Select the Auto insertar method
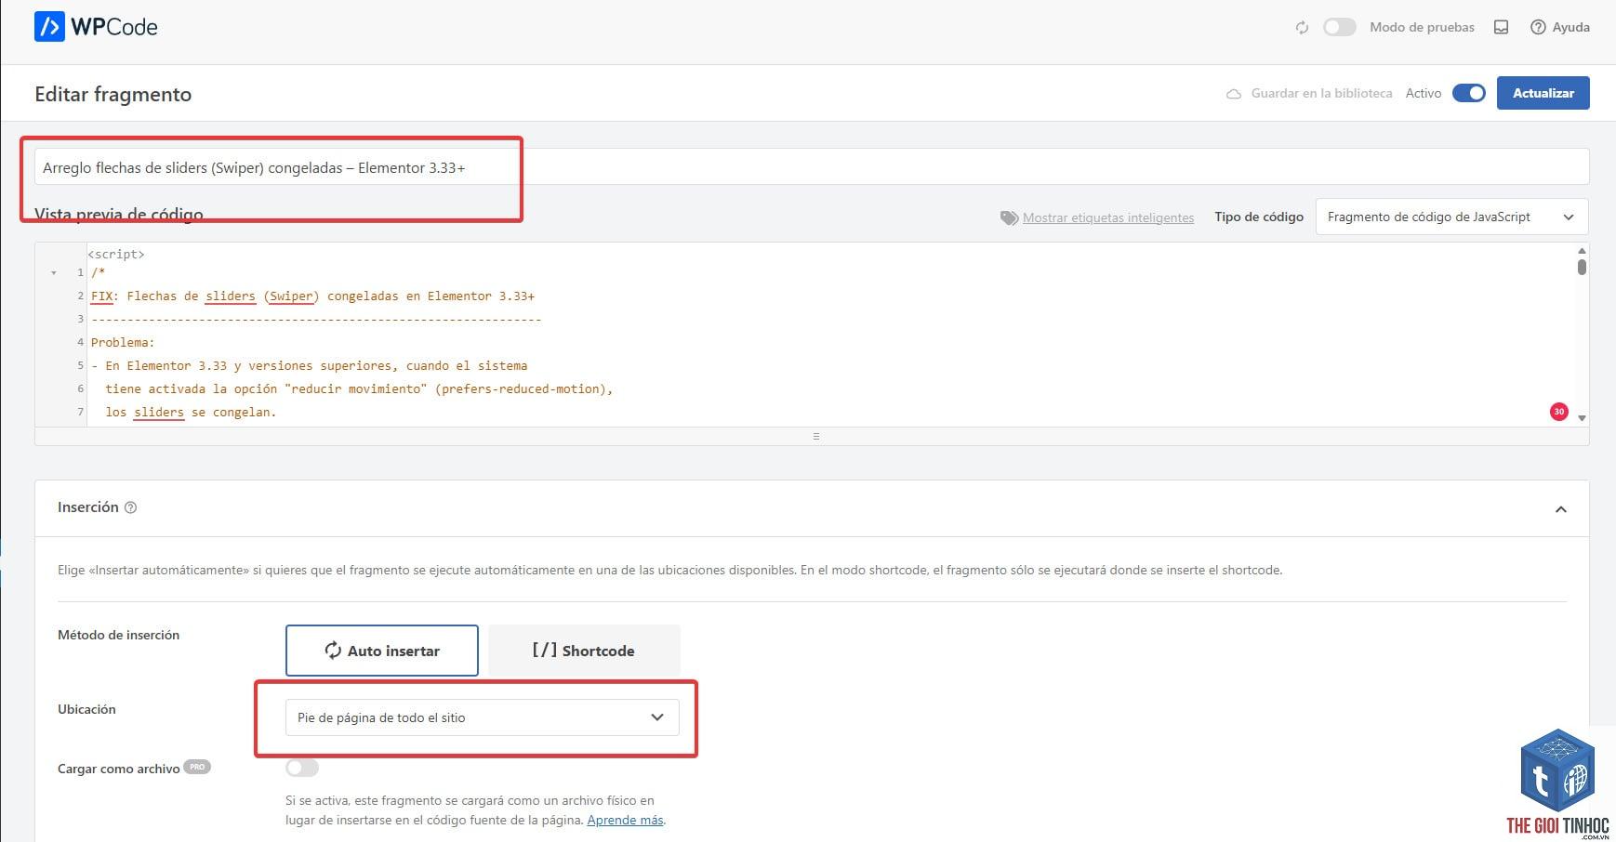 [x=382, y=651]
